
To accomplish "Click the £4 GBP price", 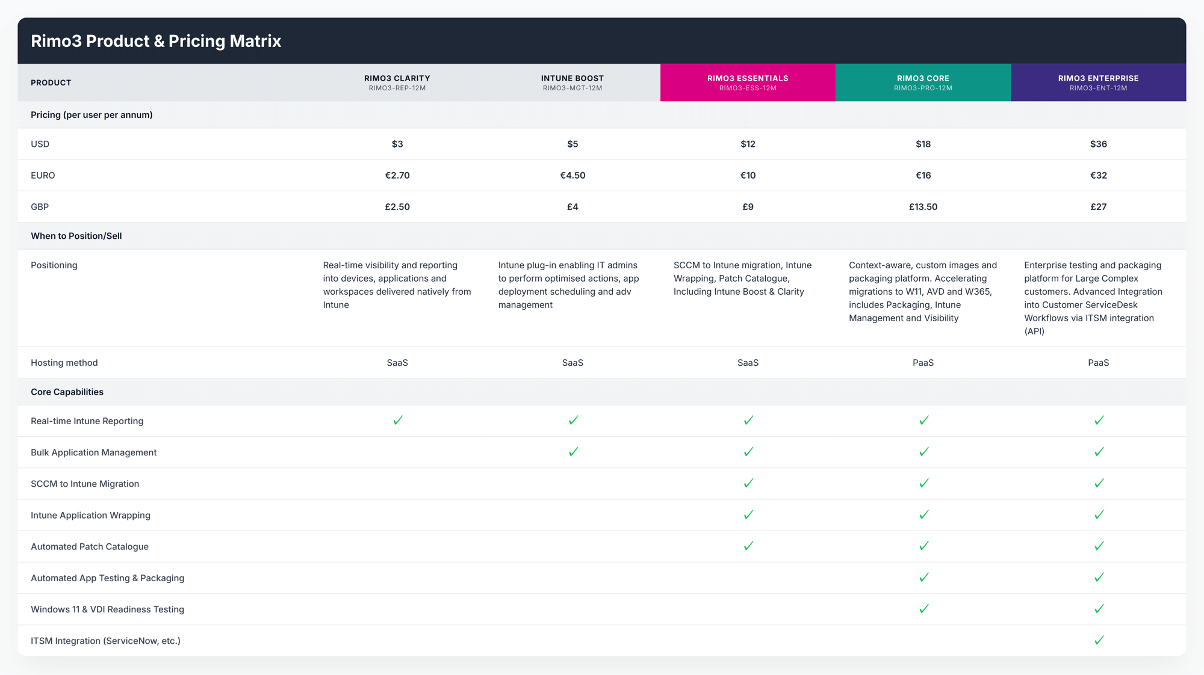I will click(x=573, y=206).
